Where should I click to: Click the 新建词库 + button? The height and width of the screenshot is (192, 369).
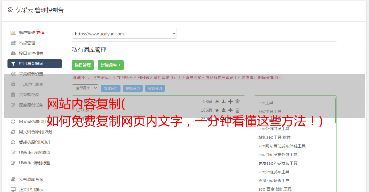coord(111,65)
